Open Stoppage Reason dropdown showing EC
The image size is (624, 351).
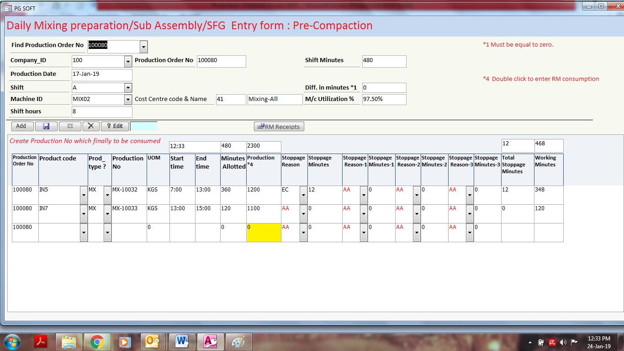click(x=303, y=195)
